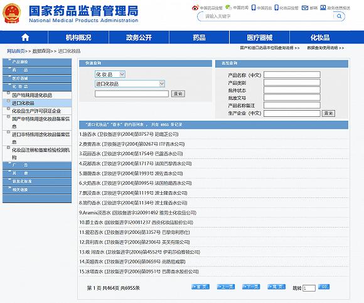364x303 pixels.
Task: Click the small icon beside 化妆品注册和备案检验检测机构
Action: pyautogui.click(x=9, y=148)
